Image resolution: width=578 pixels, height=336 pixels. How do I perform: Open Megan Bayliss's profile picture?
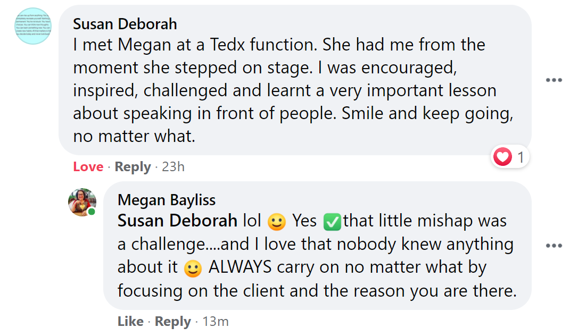82,202
